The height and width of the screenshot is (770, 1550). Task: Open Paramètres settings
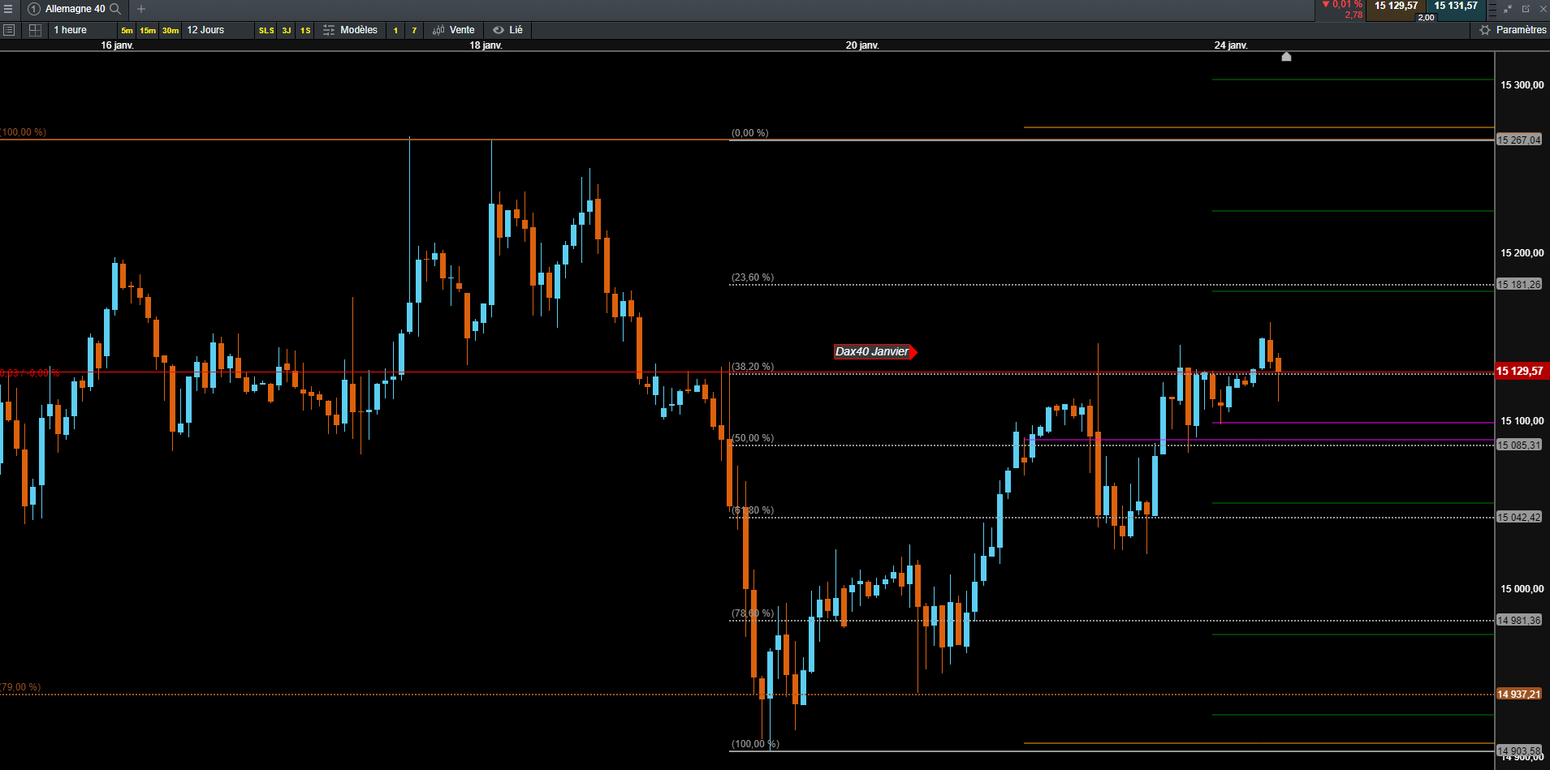click(1513, 30)
